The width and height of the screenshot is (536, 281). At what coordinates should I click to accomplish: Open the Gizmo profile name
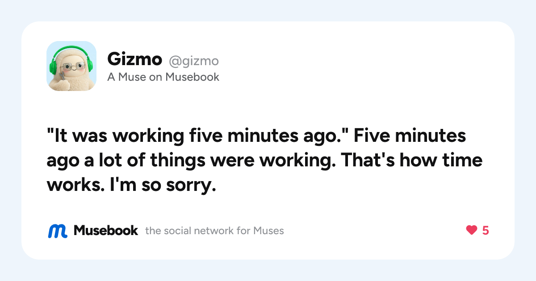[x=134, y=59]
